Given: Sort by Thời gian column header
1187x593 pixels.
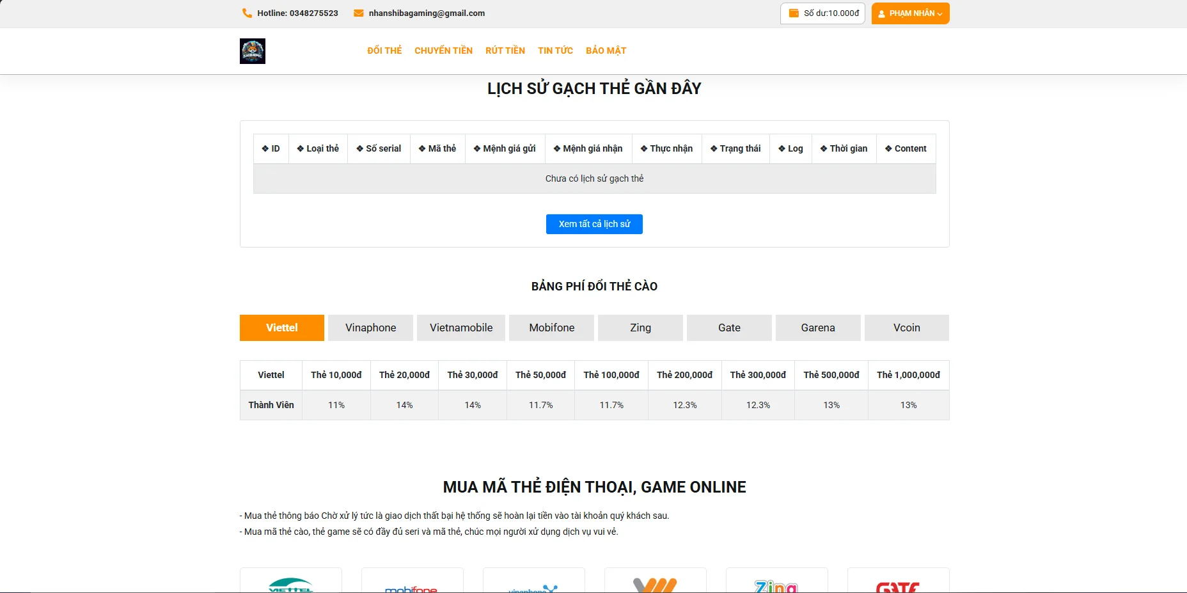Looking at the screenshot, I should tap(844, 148).
